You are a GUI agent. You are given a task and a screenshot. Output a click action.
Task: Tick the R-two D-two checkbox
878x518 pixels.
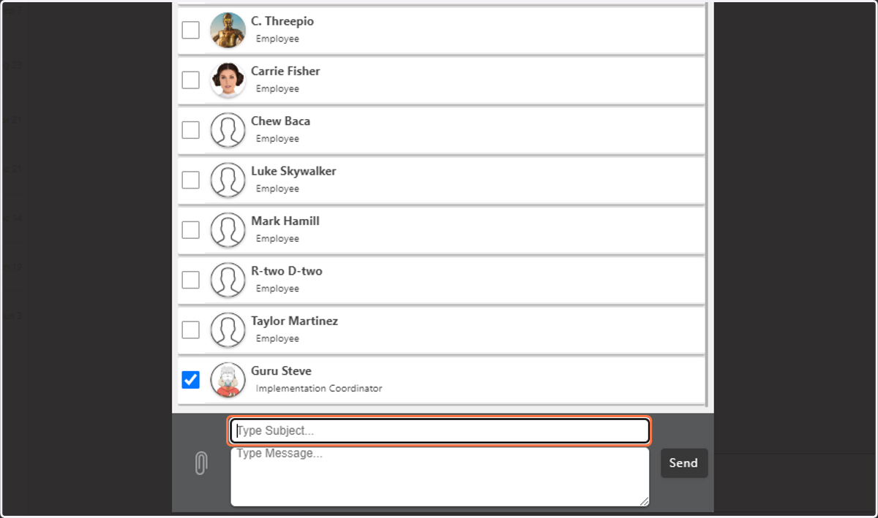[190, 280]
